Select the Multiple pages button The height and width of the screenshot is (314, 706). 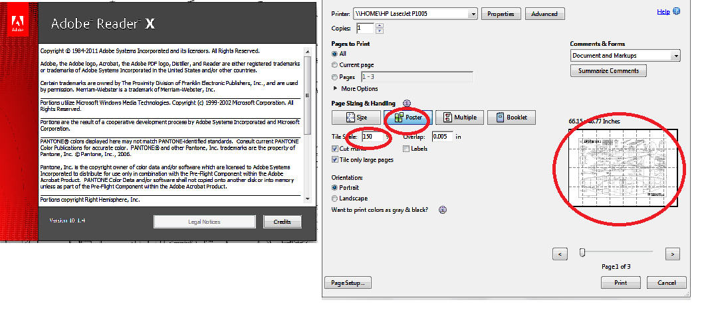[460, 118]
